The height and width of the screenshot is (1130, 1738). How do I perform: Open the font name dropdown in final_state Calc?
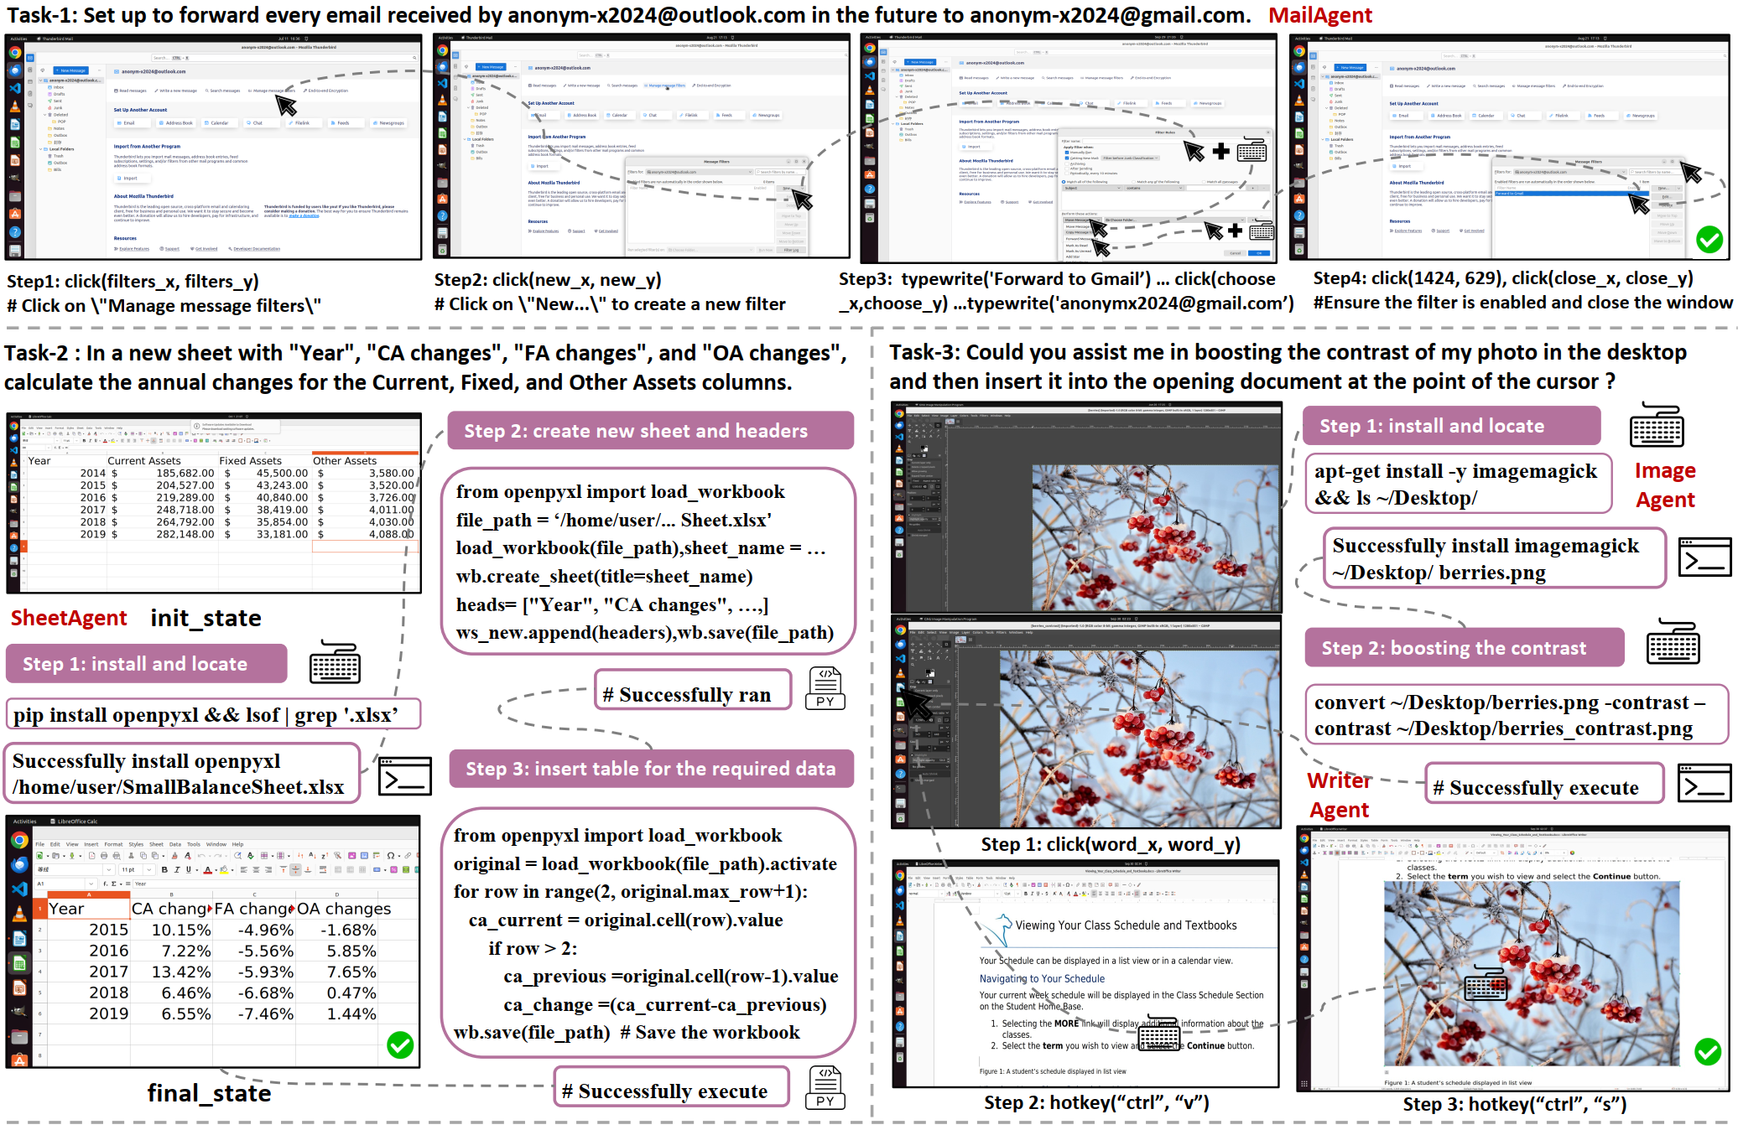click(109, 870)
